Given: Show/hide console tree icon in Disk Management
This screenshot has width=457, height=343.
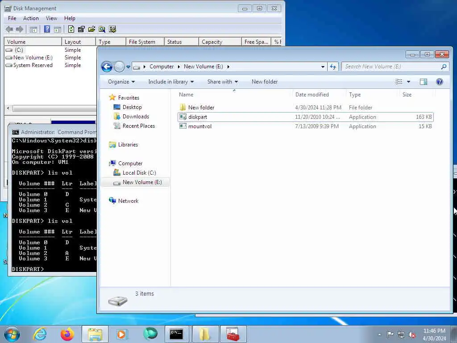Looking at the screenshot, I should click(x=33, y=29).
